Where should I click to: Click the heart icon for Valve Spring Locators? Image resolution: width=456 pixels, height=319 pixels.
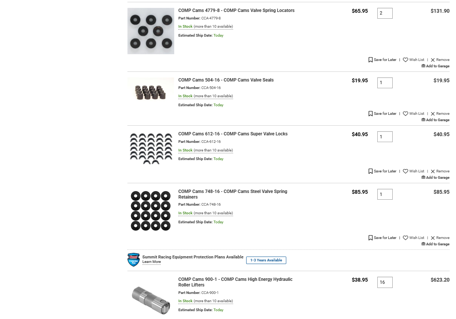[405, 60]
